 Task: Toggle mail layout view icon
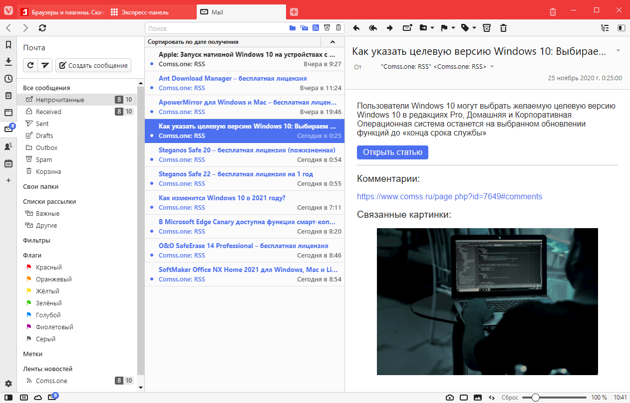pyautogui.click(x=622, y=28)
